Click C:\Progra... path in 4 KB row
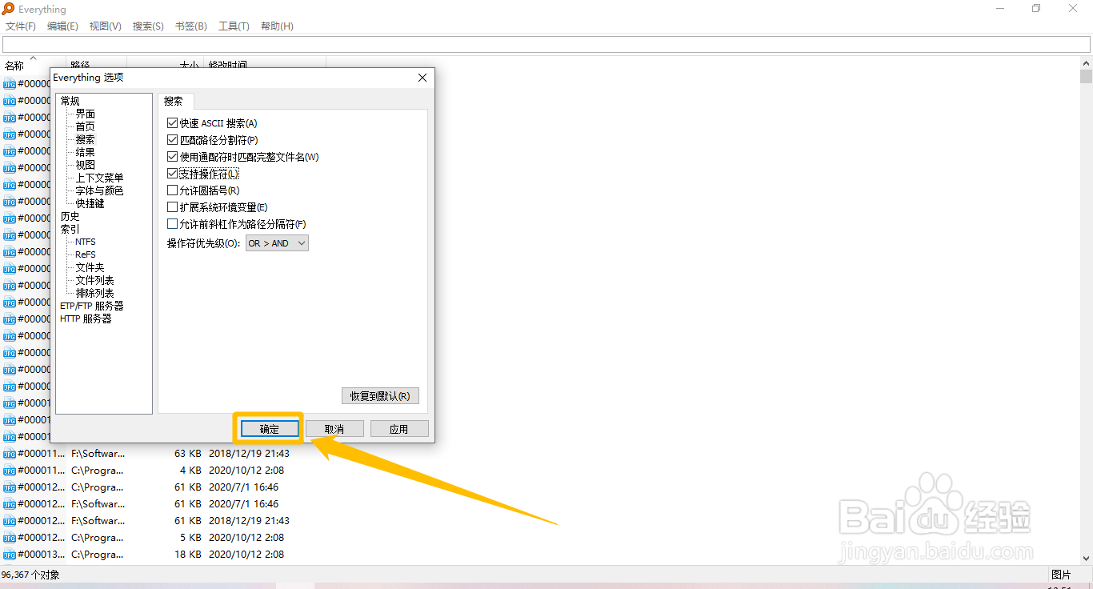1093x589 pixels. tap(97, 471)
